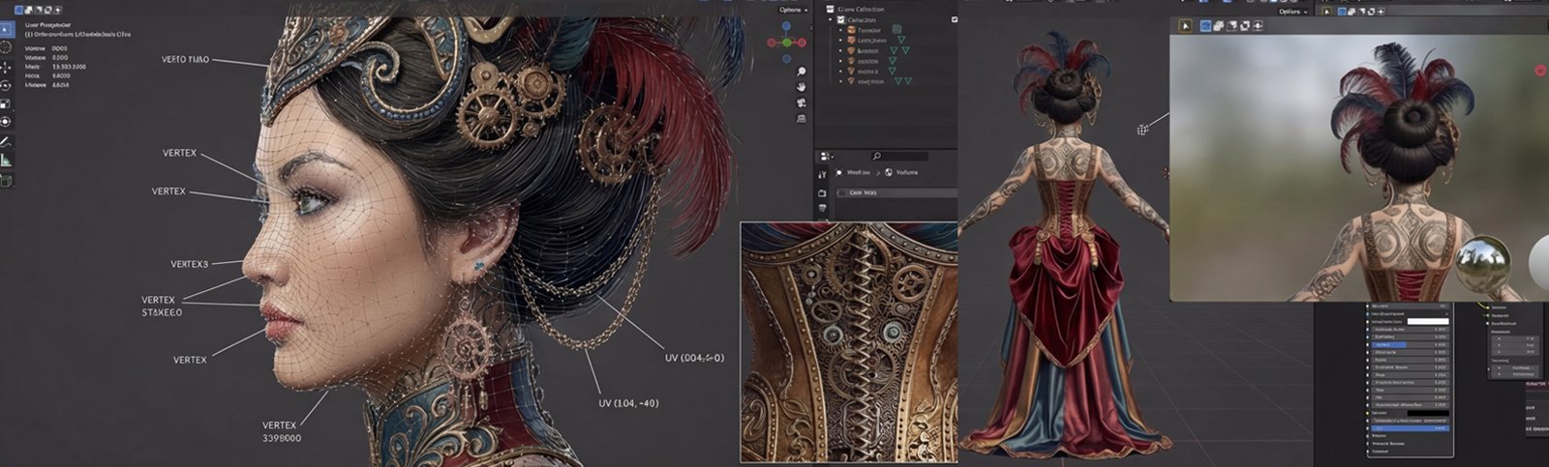1549x467 pixels.
Task: Click the pan hand viewport icon
Action: pos(802,87)
